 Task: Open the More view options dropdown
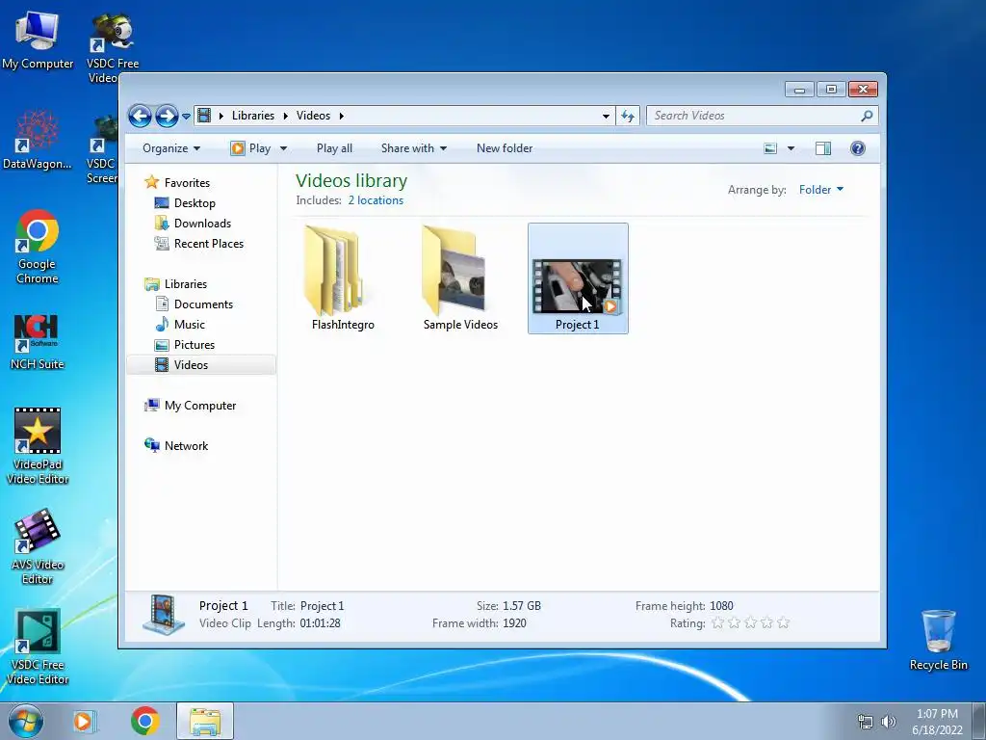(x=791, y=148)
